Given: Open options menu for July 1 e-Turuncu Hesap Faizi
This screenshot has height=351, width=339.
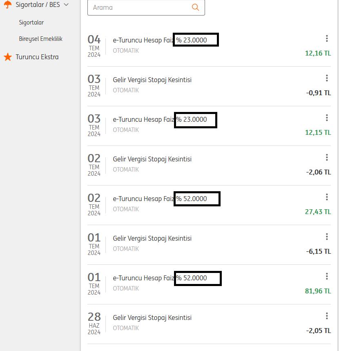Looking at the screenshot, I should pos(327,276).
